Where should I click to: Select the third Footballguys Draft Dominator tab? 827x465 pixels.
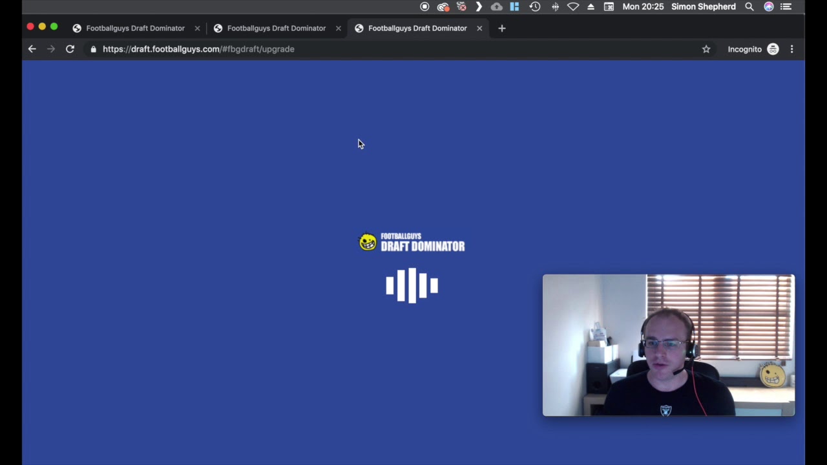(x=417, y=28)
